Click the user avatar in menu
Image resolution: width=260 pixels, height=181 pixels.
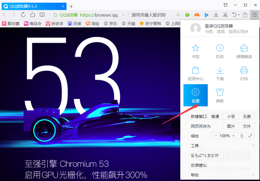coord(195,28)
